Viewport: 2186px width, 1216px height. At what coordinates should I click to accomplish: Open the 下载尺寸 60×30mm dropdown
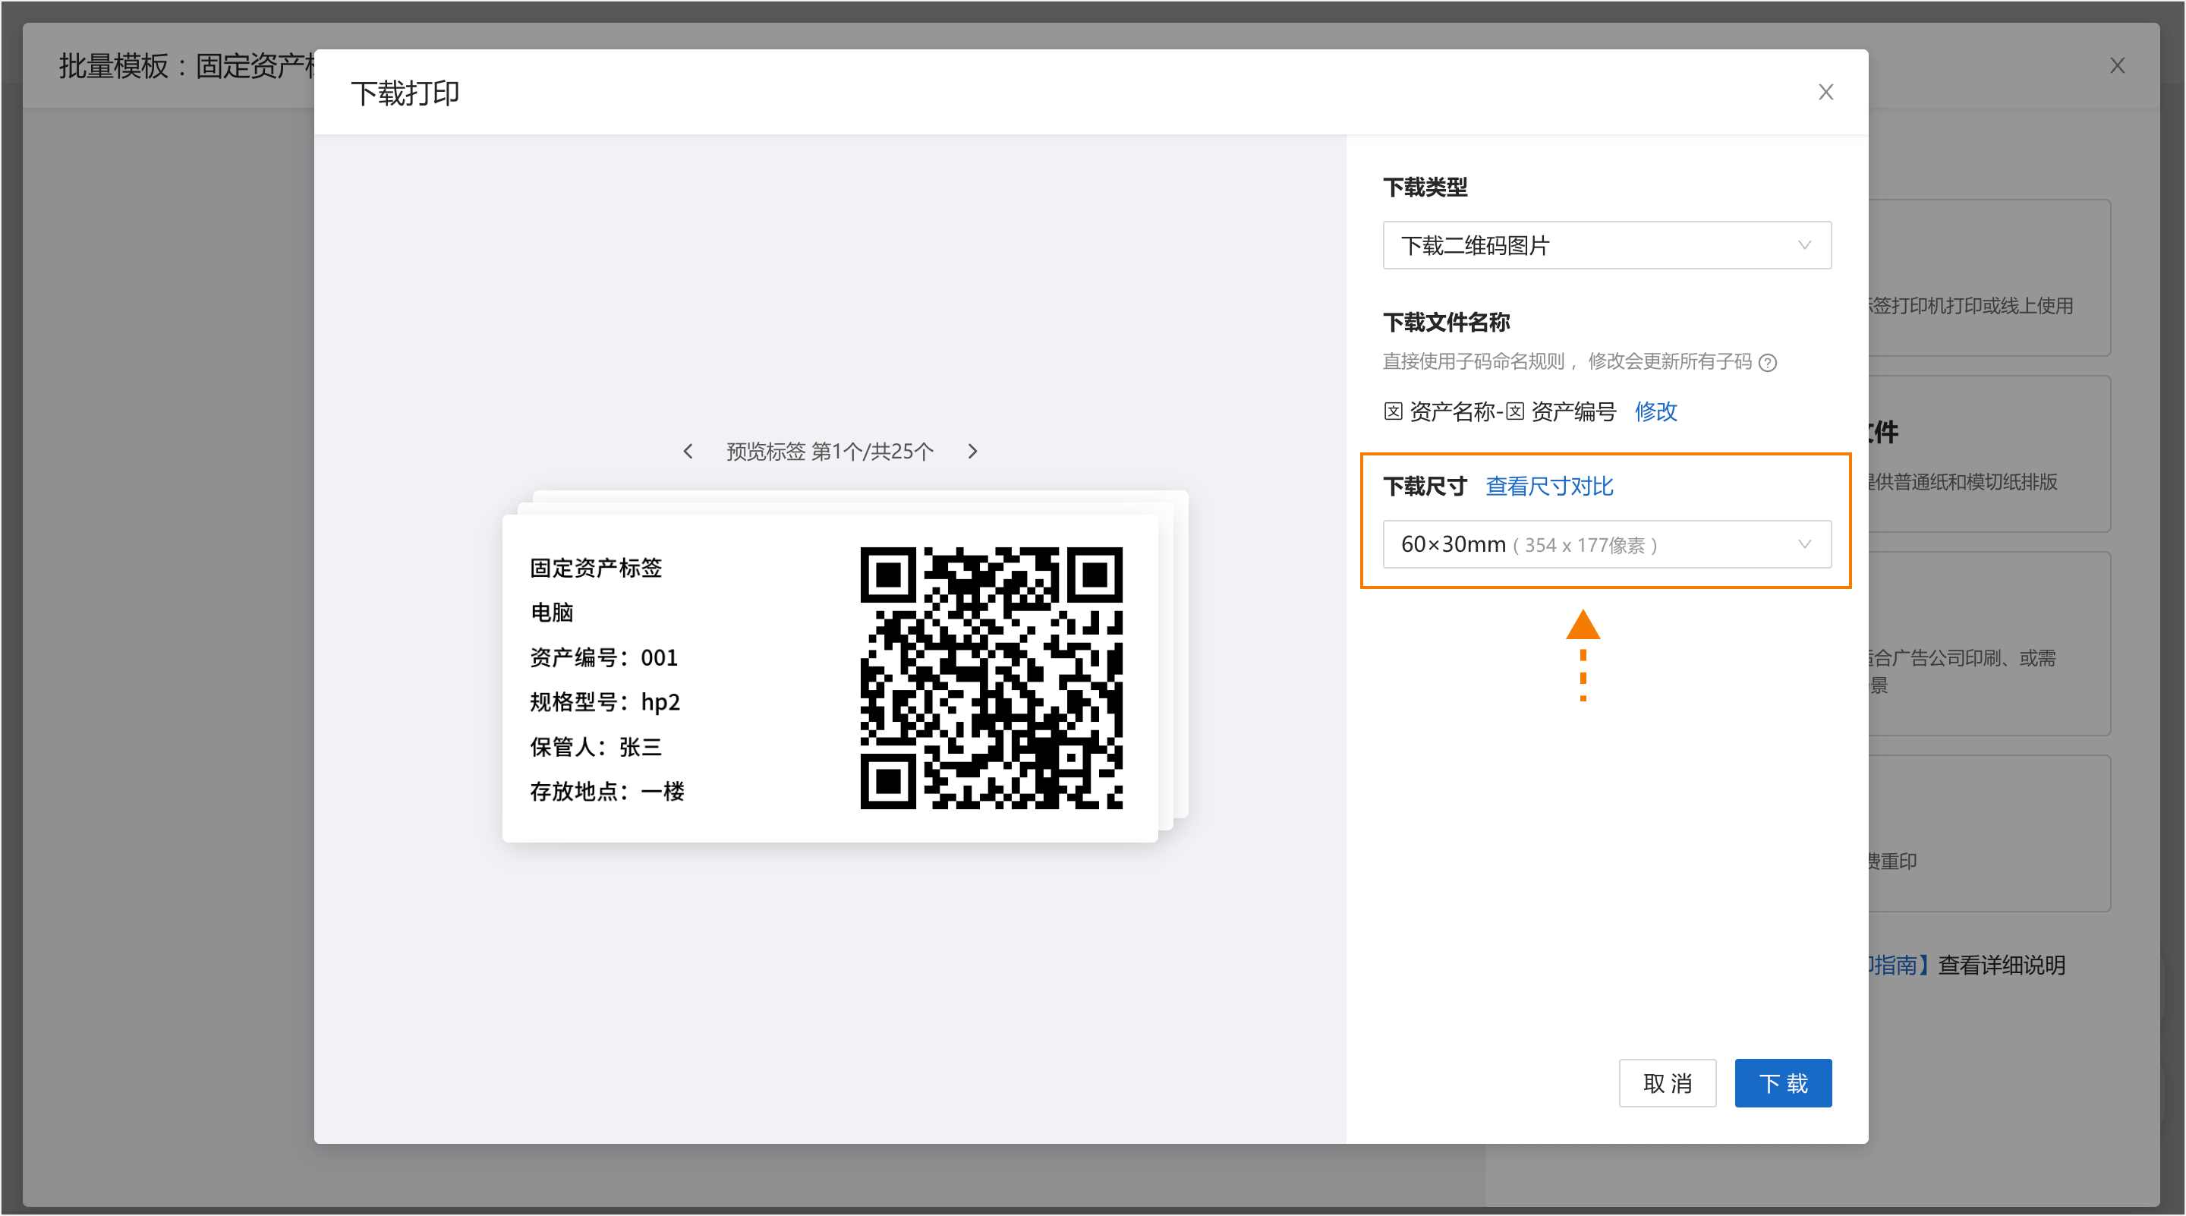point(1606,544)
